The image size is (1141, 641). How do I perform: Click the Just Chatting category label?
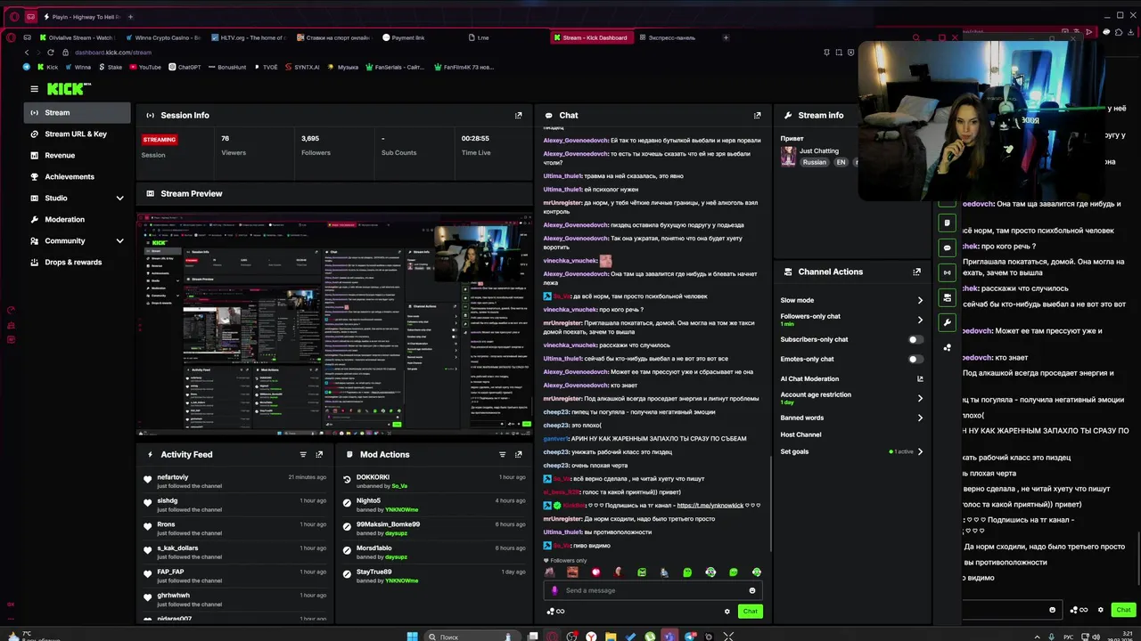[818, 151]
